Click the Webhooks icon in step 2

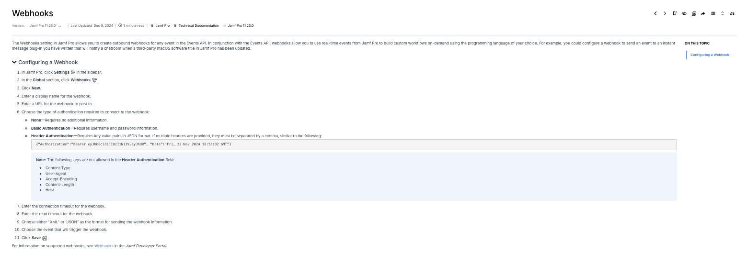94,80
